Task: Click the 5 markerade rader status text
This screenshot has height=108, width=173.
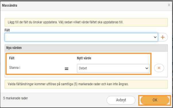Action: (x=16, y=98)
